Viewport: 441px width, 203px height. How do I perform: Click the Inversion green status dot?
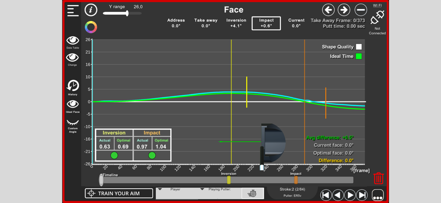tap(114, 155)
